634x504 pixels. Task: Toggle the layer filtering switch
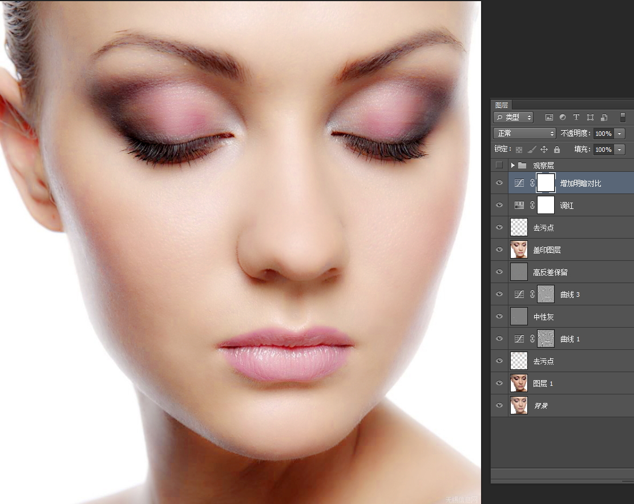[x=623, y=118]
